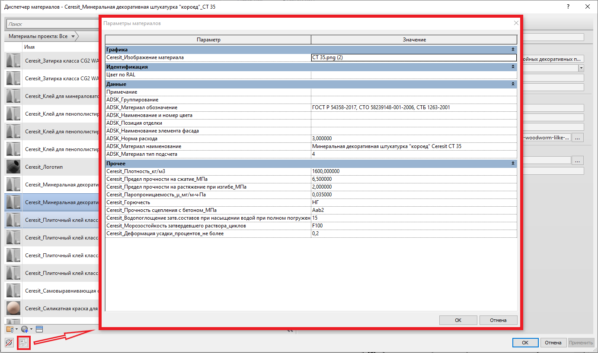Collapse the 'Данные' parameter group
Viewport: 598px width, 353px height.
[513, 84]
